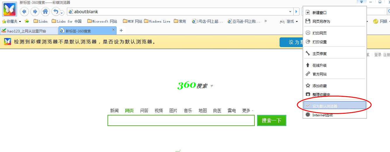390x152 pixels.
Task: Choose 新建窗口 from the menu
Action: tap(335, 13)
